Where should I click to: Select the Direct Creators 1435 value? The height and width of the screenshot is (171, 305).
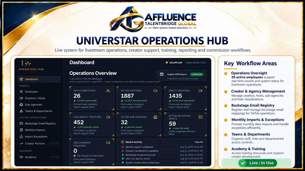[175, 96]
